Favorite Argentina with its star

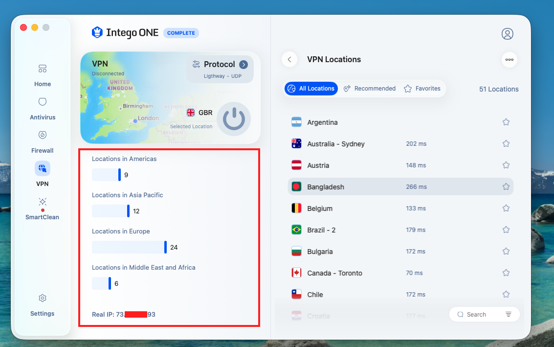point(506,122)
